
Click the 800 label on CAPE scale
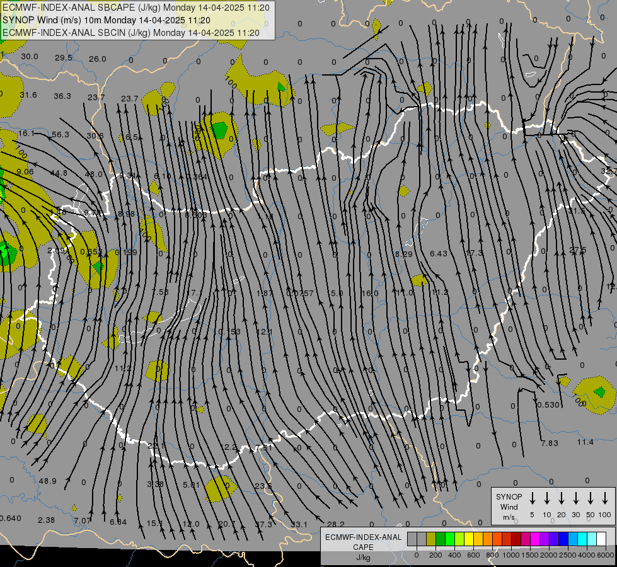492,555
